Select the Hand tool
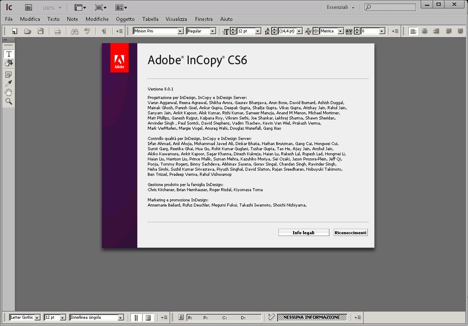This screenshot has height=326, width=468. tap(9, 92)
